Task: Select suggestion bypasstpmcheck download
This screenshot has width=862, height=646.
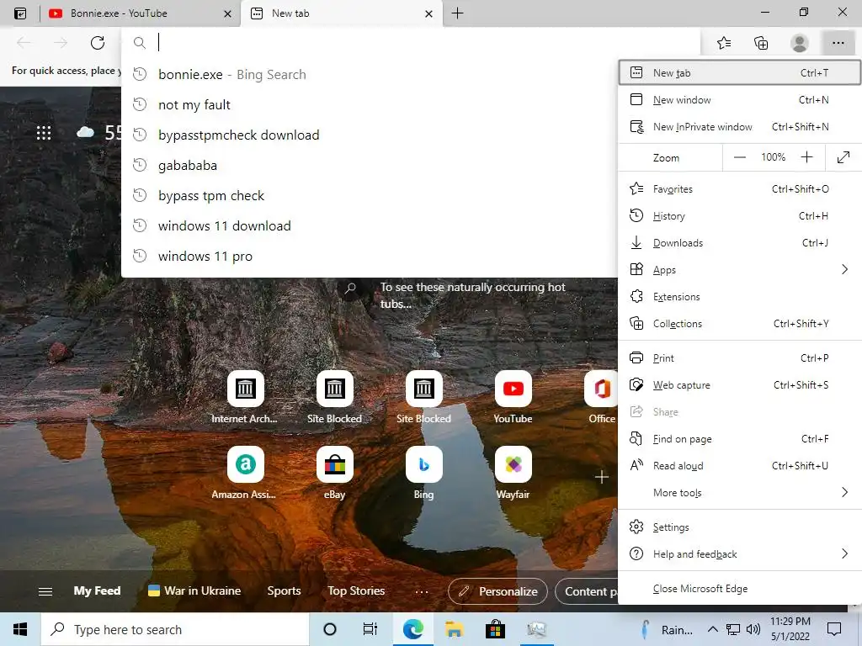Action: pyautogui.click(x=370, y=135)
